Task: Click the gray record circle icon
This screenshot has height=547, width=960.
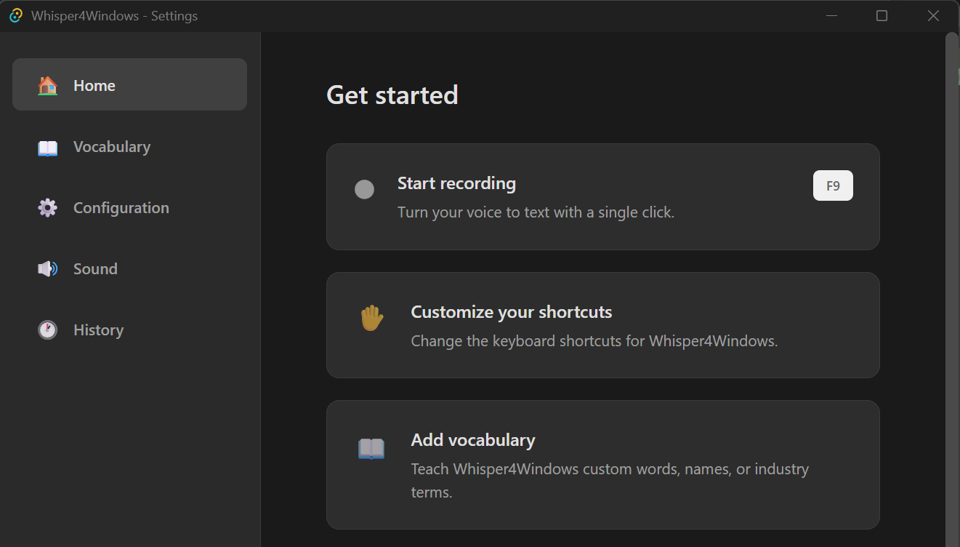Action: pyautogui.click(x=364, y=190)
